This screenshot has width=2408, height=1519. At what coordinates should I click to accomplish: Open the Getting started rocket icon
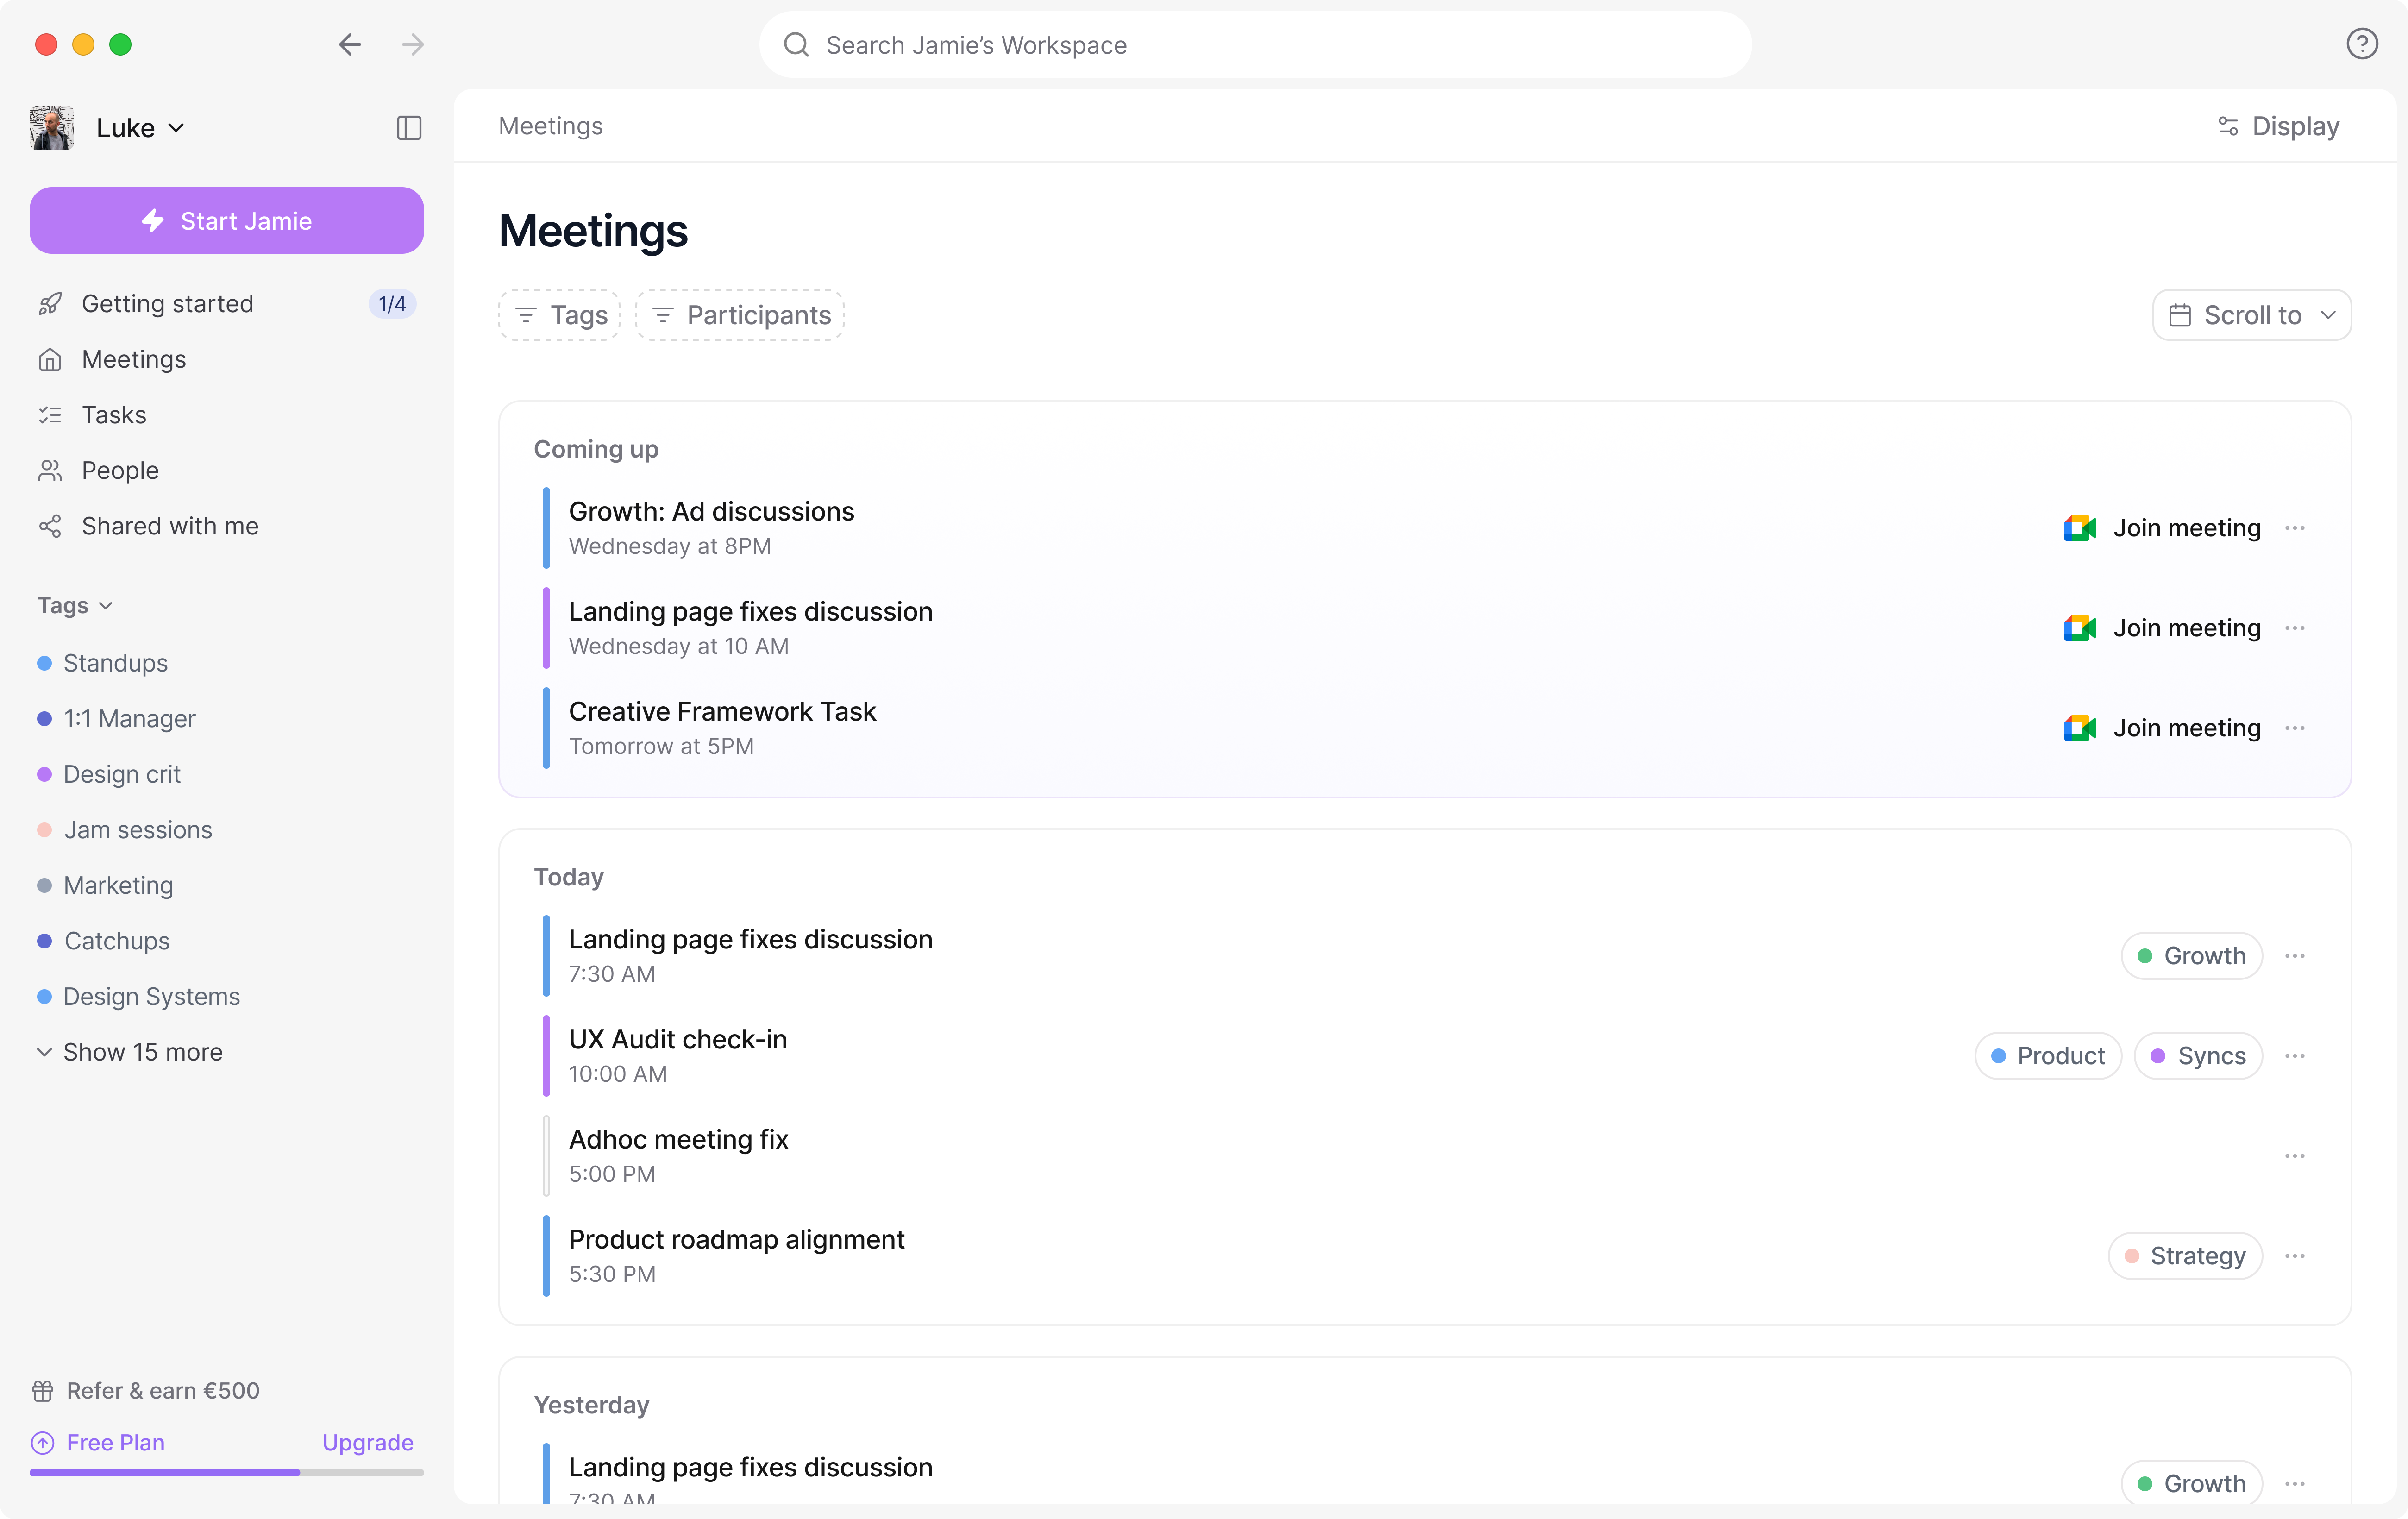click(50, 304)
